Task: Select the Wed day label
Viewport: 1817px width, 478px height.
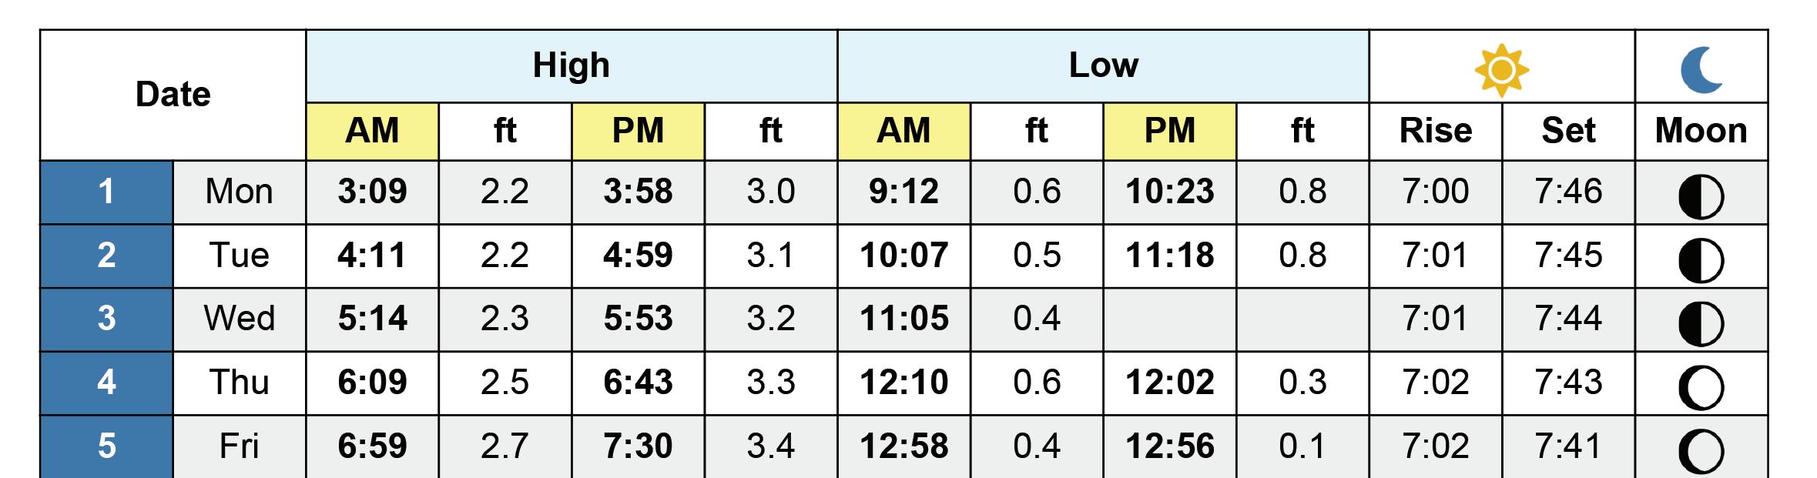Action: pyautogui.click(x=240, y=319)
